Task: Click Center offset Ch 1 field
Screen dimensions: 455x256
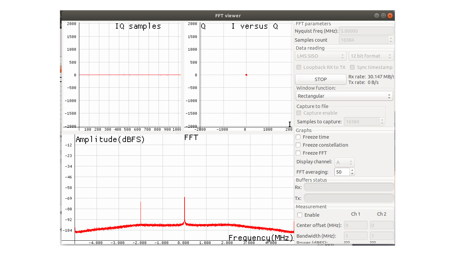Action: click(356, 225)
